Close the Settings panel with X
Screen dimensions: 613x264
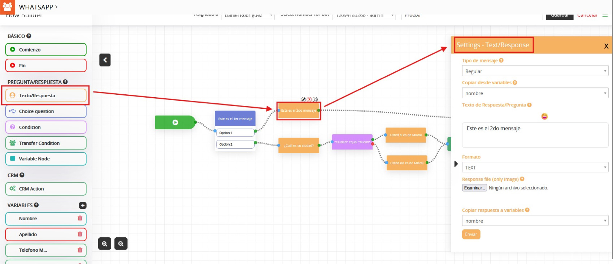[x=606, y=46]
